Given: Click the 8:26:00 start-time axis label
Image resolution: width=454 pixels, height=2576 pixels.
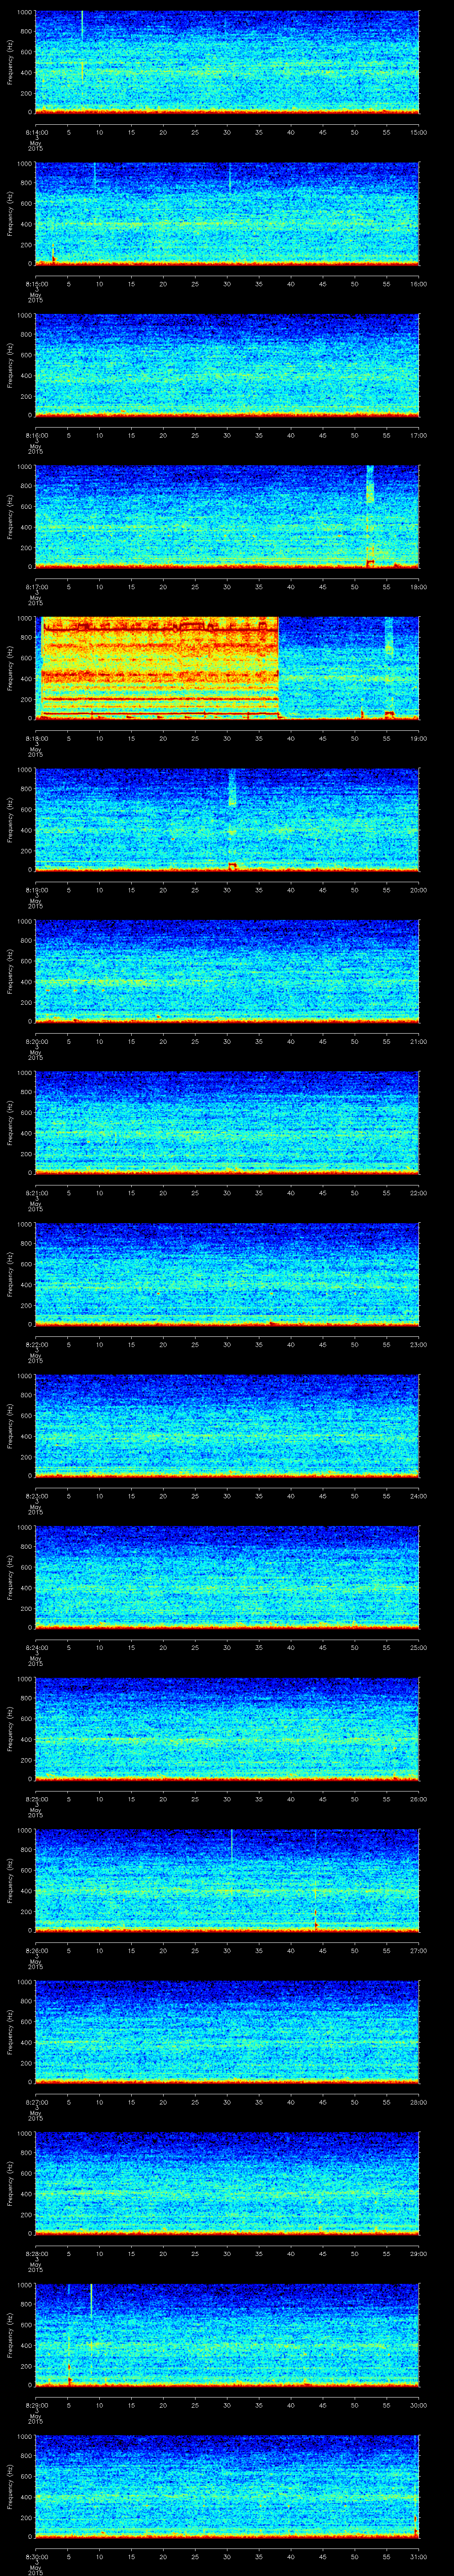Looking at the screenshot, I should coord(36,1950).
